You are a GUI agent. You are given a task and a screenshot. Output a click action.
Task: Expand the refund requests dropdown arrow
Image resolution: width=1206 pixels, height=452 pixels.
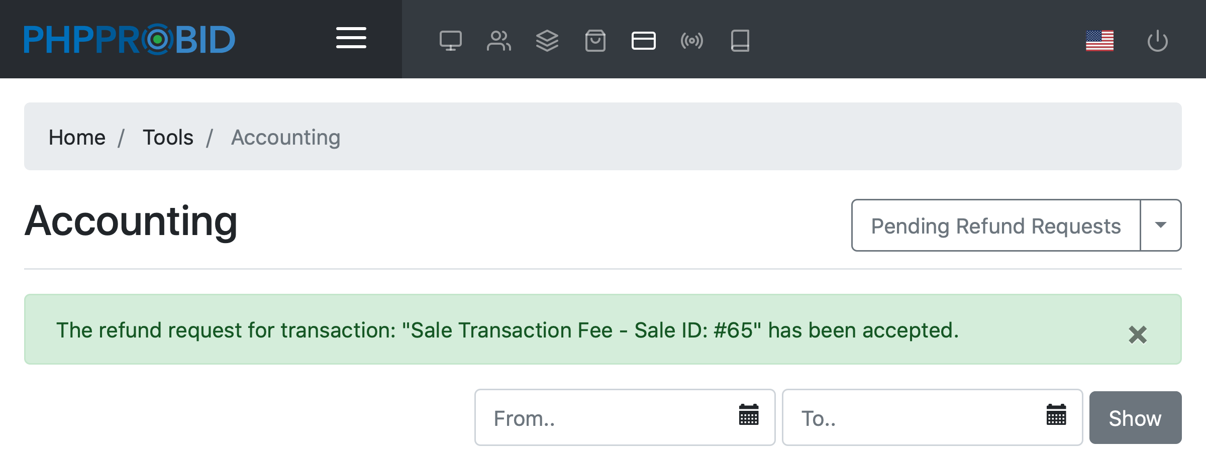1160,225
